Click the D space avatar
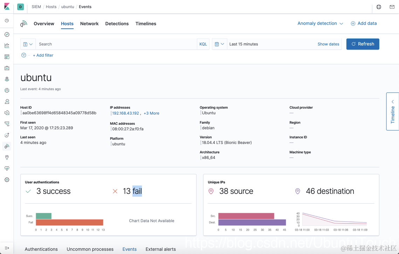399x254 pixels. (x=21, y=7)
